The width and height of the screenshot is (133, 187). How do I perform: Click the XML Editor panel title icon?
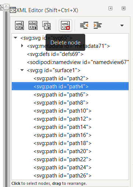click(x=13, y=10)
